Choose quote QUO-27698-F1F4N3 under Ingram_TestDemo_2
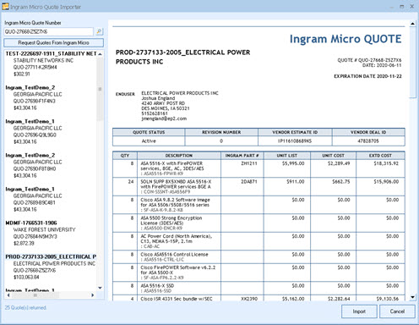The width and height of the screenshot is (419, 325). point(35,101)
